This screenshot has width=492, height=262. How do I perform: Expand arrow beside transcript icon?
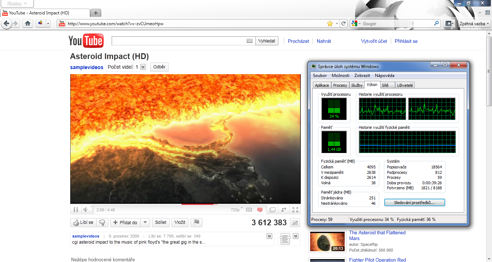(x=296, y=236)
